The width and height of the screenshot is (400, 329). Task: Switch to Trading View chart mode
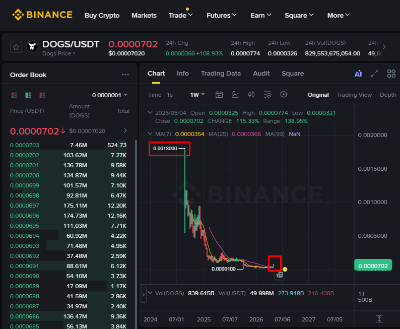(354, 95)
